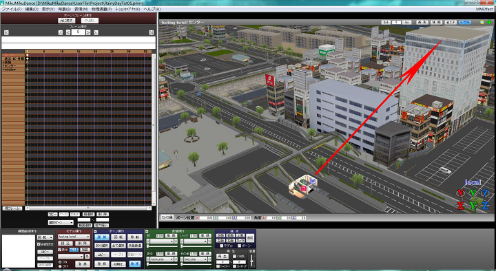The image size is (496, 271).
Task: Click the lower green Y move axis handle
Action: (473, 206)
